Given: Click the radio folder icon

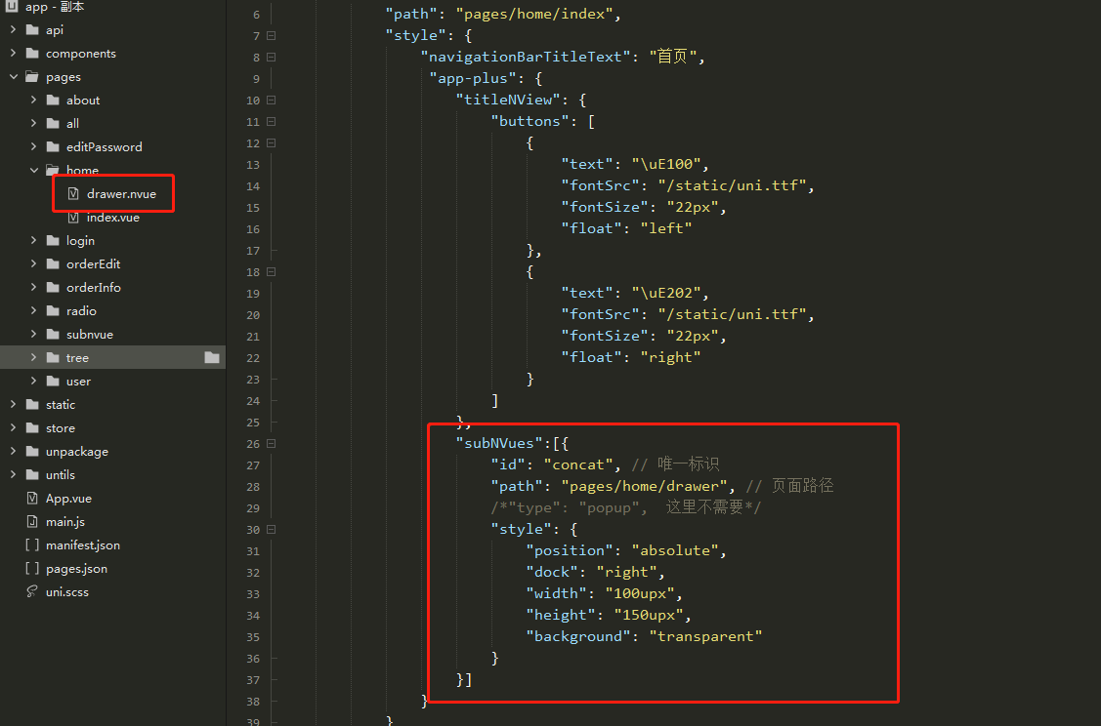Looking at the screenshot, I should pyautogui.click(x=53, y=310).
